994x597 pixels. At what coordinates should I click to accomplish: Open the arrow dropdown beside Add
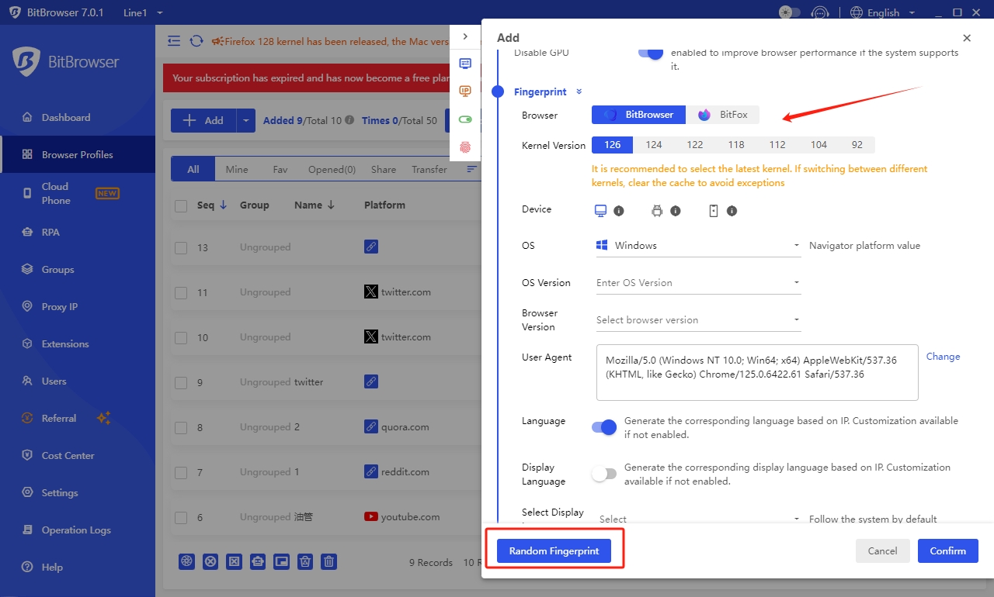(245, 120)
